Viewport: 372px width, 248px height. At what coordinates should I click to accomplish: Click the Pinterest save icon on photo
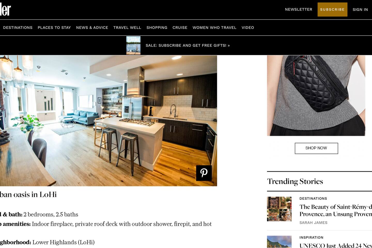[204, 173]
